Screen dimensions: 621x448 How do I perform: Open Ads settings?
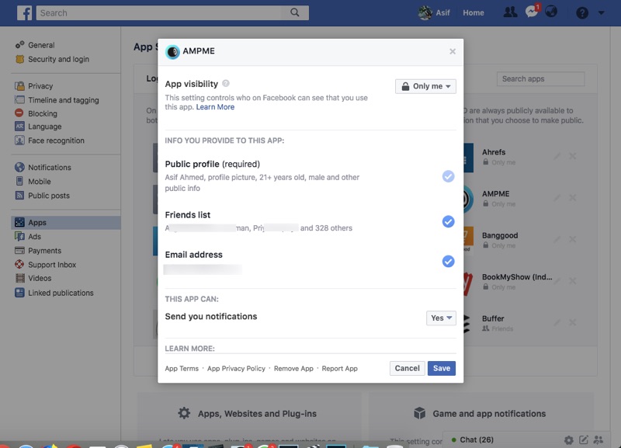point(34,236)
